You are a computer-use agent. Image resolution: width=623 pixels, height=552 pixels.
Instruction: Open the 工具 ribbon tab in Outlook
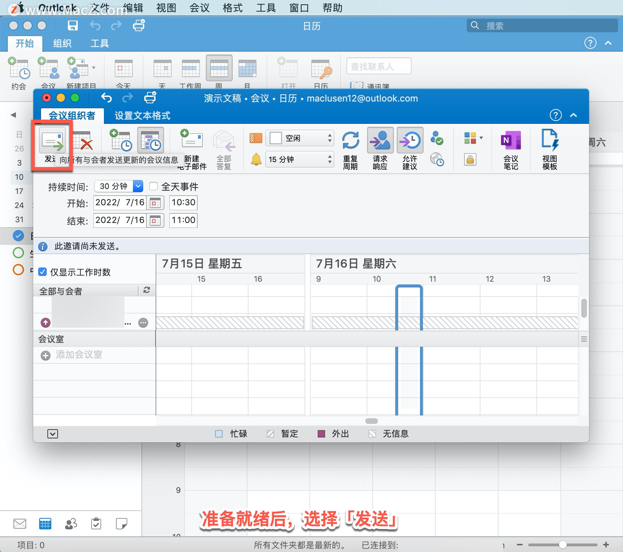[x=100, y=44]
